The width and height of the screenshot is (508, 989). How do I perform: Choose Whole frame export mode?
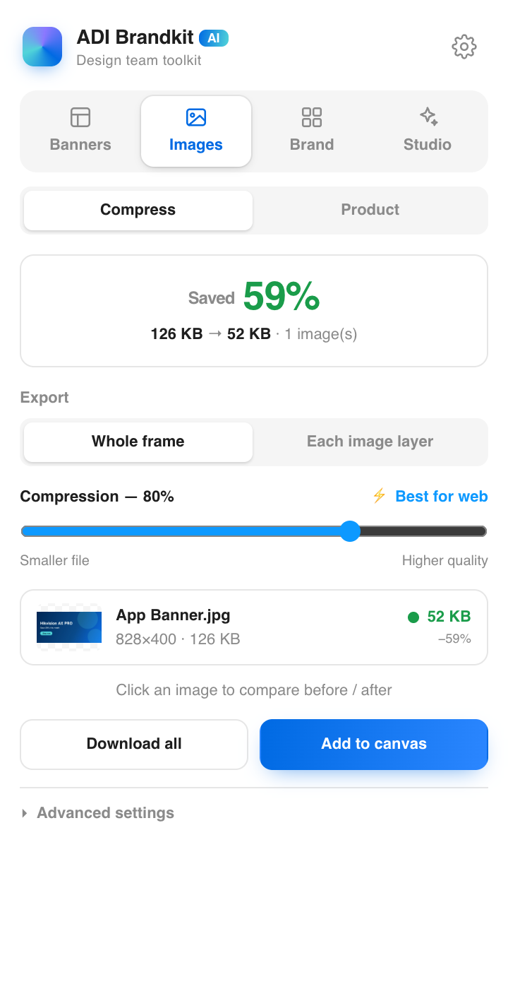click(x=138, y=442)
